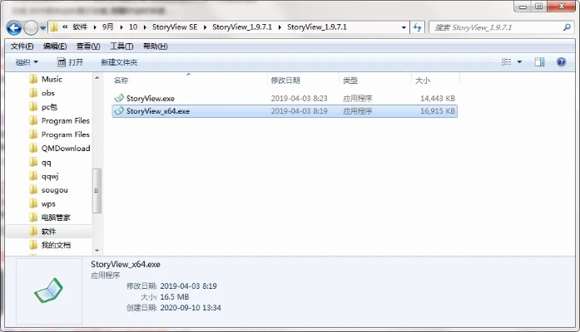Image resolution: width=580 pixels, height=332 pixels.
Task: Open the help question mark icon
Action: pos(563,62)
